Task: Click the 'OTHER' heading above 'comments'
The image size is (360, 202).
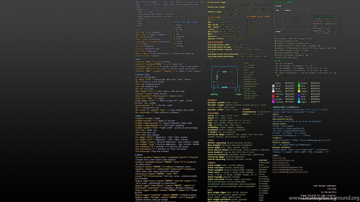Action: click(x=246, y=109)
